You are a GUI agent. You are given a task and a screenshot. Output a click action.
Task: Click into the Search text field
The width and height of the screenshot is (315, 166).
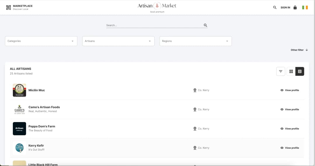[x=154, y=25]
